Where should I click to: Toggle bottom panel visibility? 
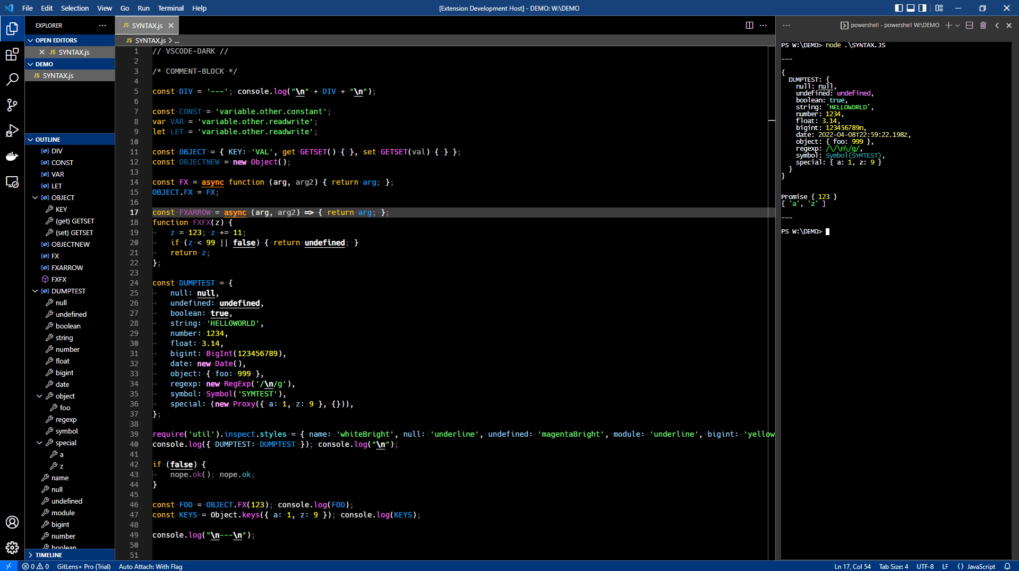[911, 8]
